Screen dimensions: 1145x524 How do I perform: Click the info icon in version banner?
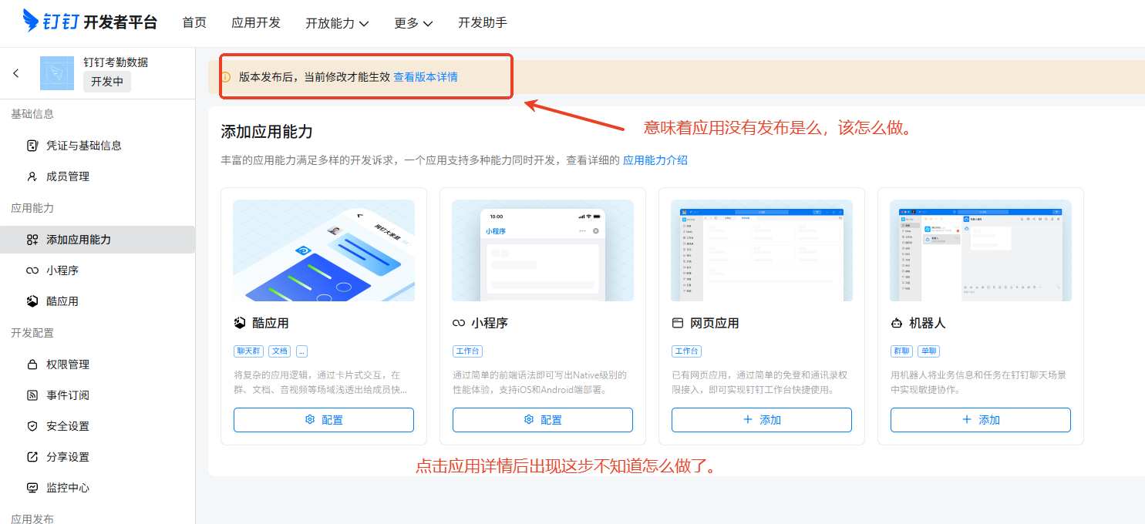(226, 77)
